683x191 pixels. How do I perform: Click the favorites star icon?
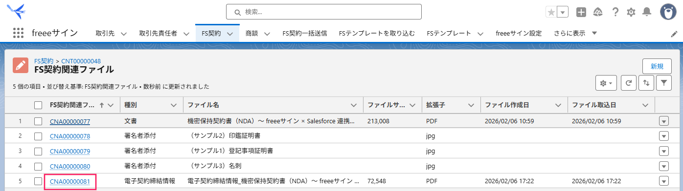click(551, 12)
